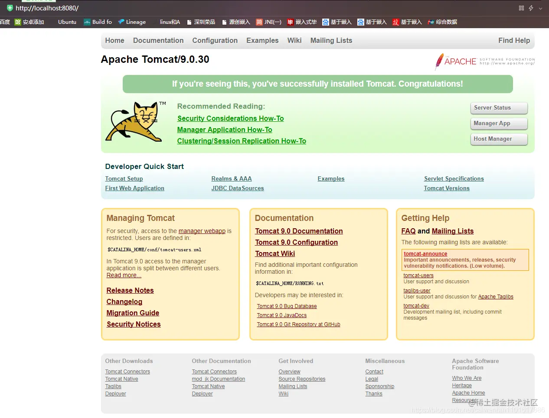Click the Manager App button
549x418 pixels.
pyautogui.click(x=499, y=123)
